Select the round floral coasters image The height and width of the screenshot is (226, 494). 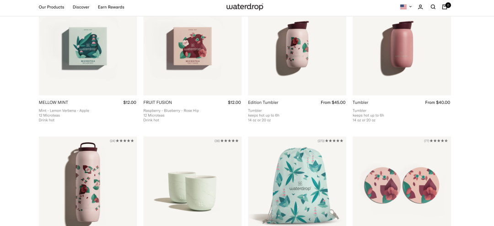click(x=402, y=181)
